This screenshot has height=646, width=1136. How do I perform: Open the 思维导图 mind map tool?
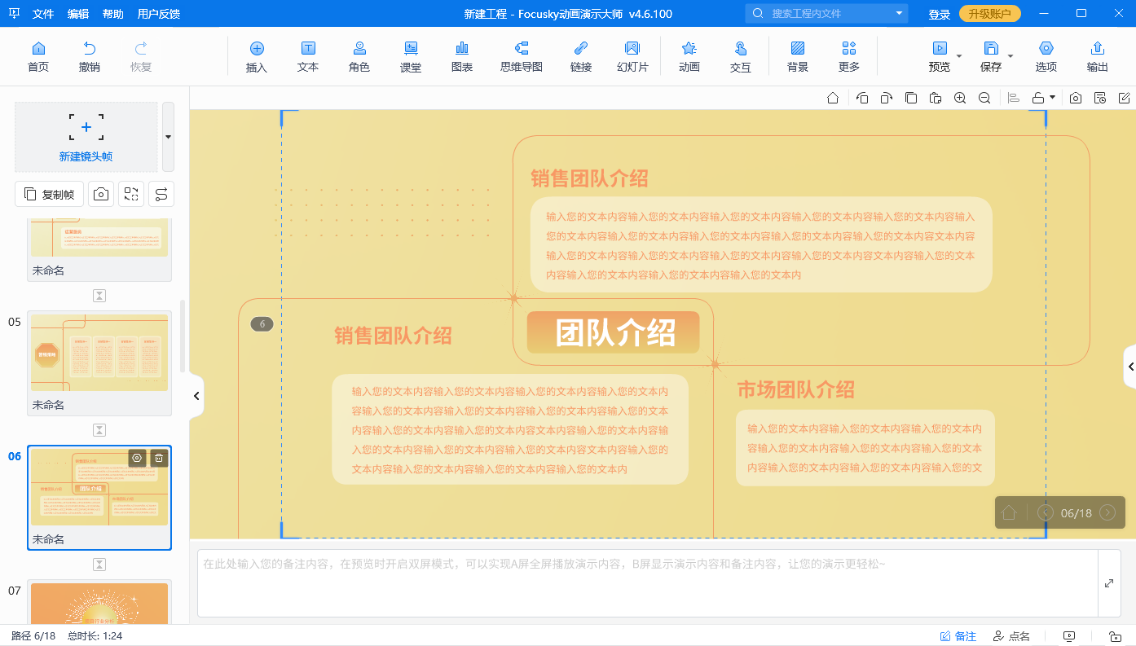coord(522,56)
